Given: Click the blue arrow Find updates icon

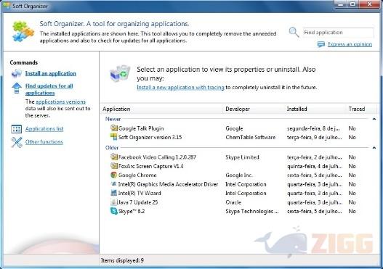Looking at the screenshot, I should 17,88.
